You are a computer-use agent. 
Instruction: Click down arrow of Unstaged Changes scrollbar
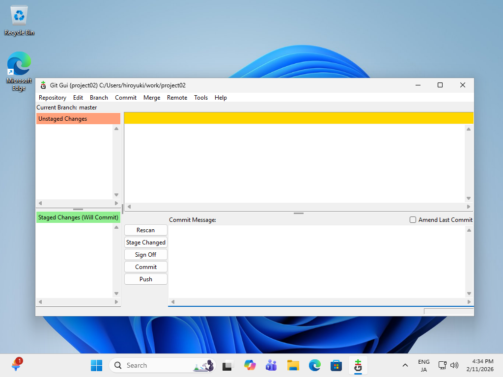(116, 195)
